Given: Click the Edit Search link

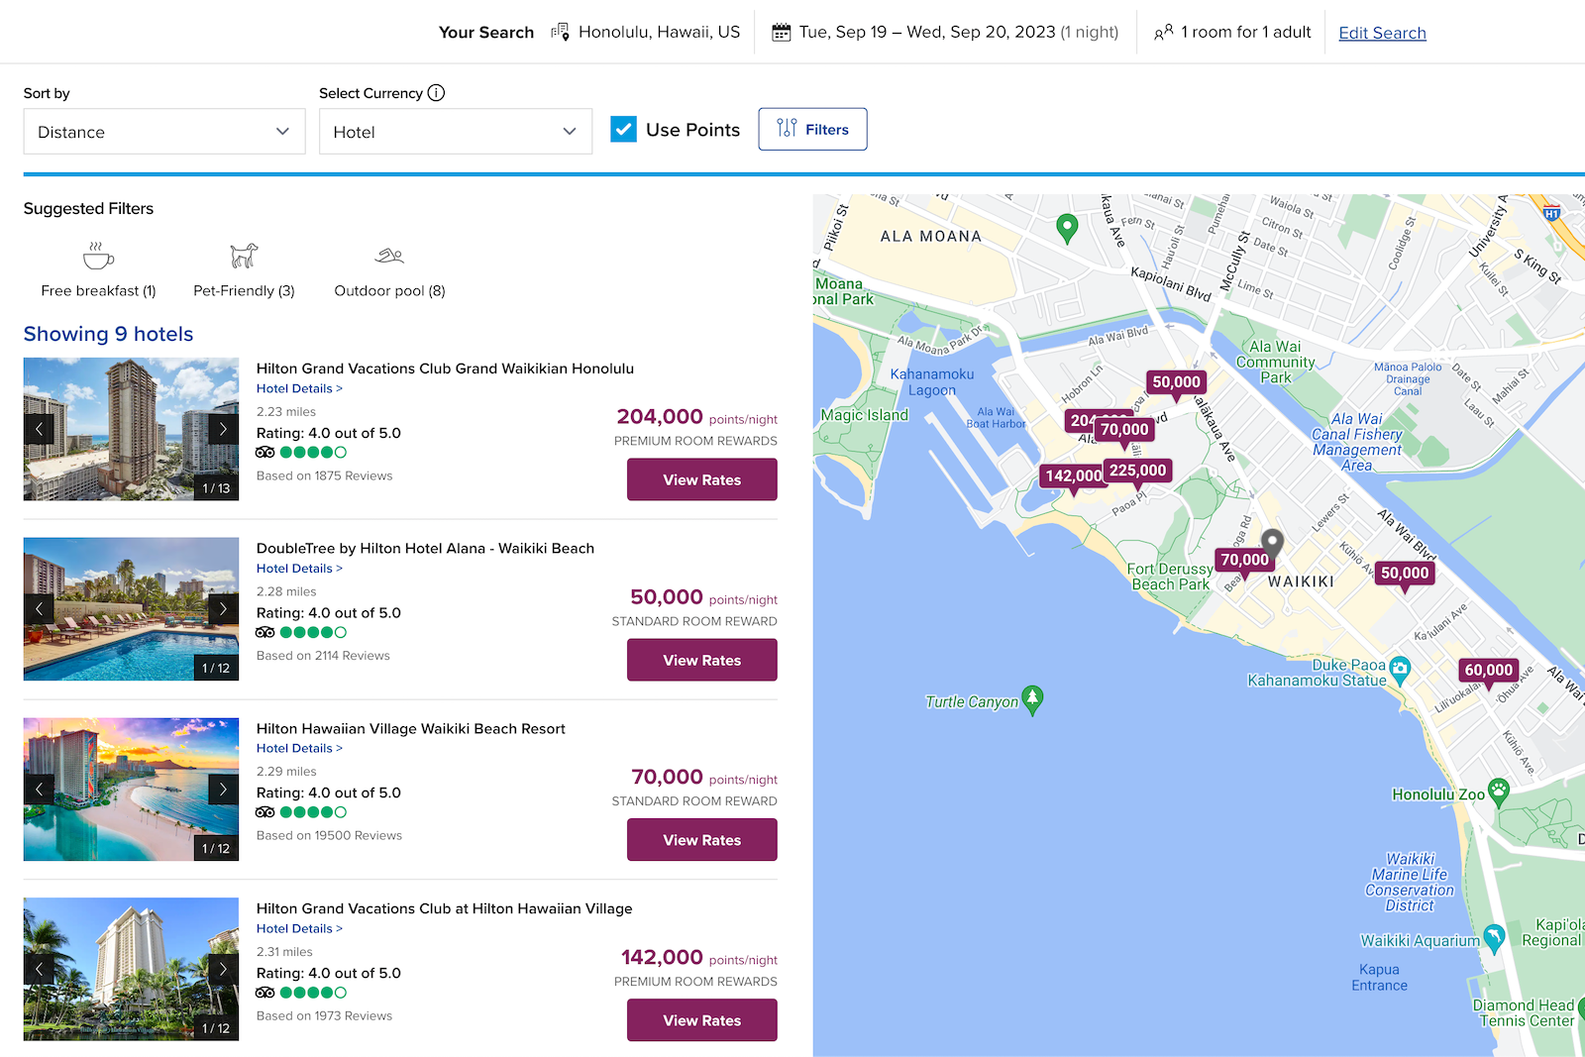Looking at the screenshot, I should coord(1382,33).
